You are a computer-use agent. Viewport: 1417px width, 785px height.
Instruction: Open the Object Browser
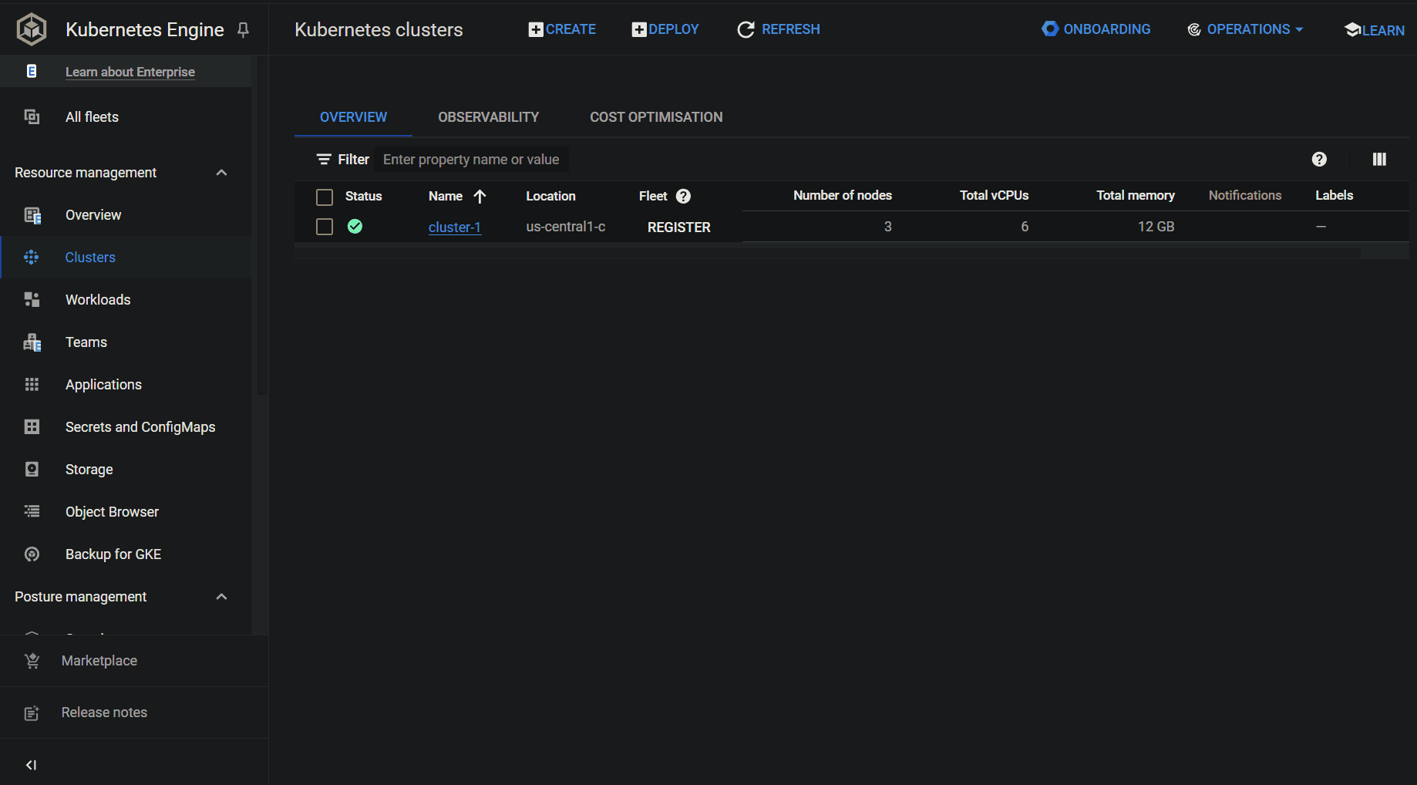(112, 511)
